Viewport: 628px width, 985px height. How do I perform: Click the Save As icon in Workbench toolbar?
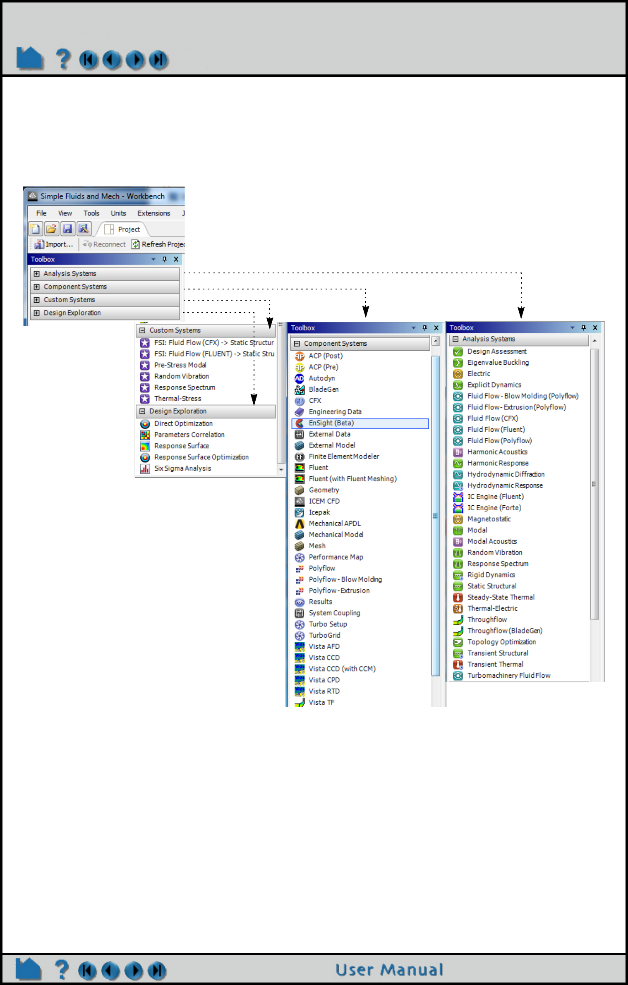(84, 229)
